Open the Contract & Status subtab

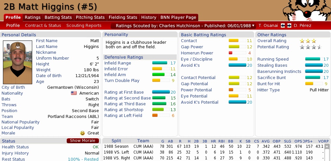(x=43, y=26)
